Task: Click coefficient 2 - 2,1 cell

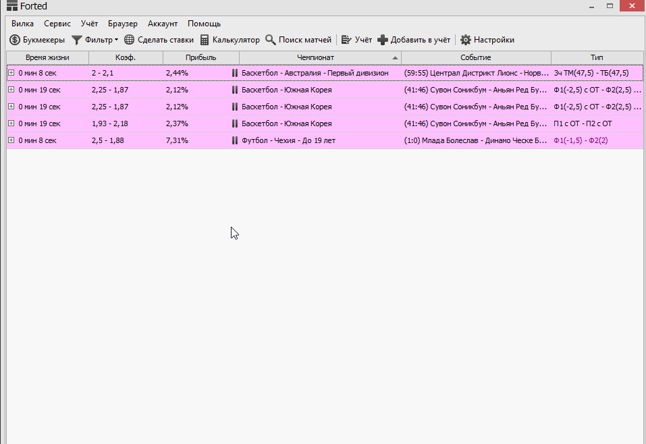Action: [103, 73]
